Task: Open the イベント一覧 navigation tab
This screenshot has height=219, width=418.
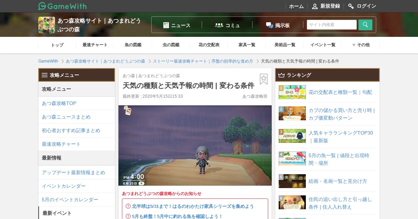Action: pos(323,45)
